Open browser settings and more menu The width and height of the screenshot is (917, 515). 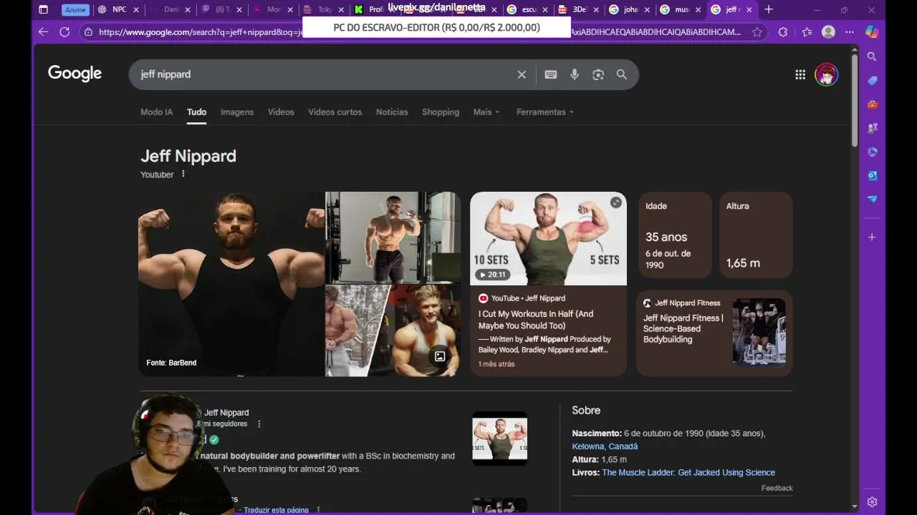coord(850,32)
